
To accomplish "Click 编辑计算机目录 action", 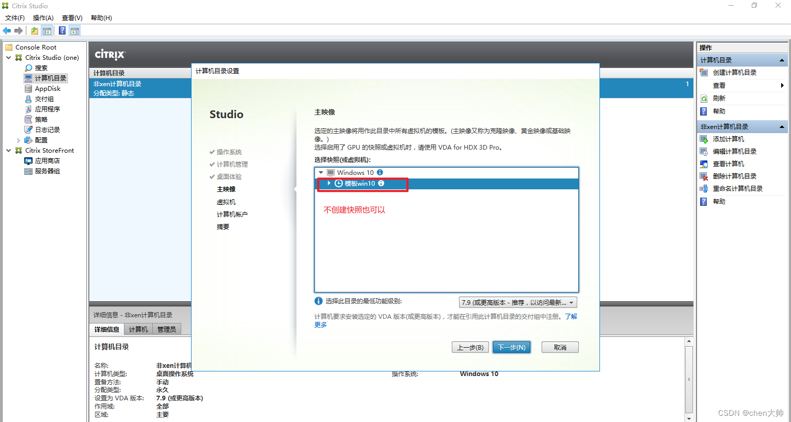I will point(735,152).
